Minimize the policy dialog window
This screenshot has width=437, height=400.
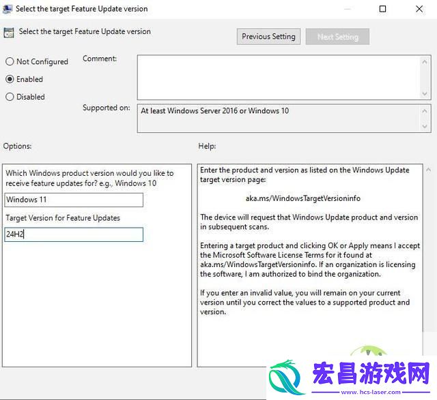click(347, 9)
